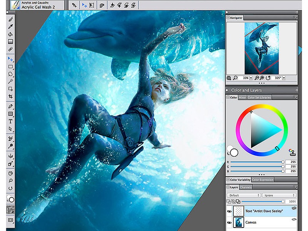Close the Navigator panel tab
308x231 pixels.
(228, 18)
